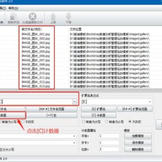Viewport: 162px width, 162px height.
Task: Click extension group's [C] 计数器 button
Action: 99,115
